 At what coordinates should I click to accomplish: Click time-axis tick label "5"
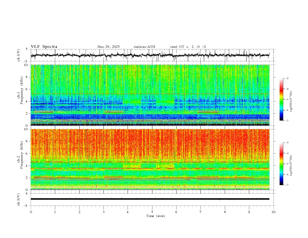152,212
